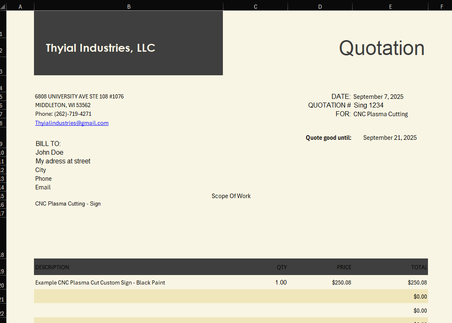
Task: Click the QTY table header
Action: (282, 267)
